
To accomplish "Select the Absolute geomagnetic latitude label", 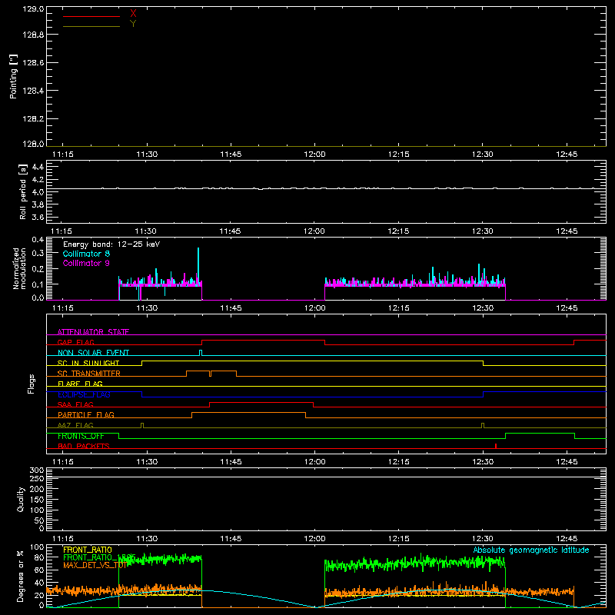I will click(531, 550).
